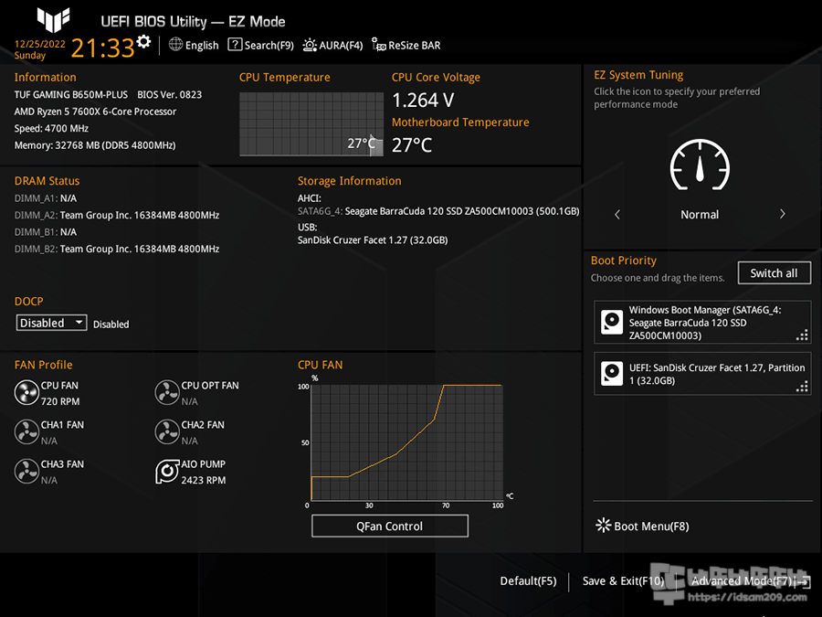The image size is (822, 617).
Task: Click the AMD Ryzen 5 7600X processor text
Action: pyautogui.click(x=95, y=112)
